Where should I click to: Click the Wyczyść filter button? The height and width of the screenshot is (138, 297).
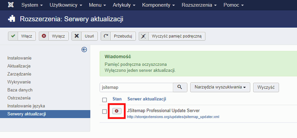click(x=266, y=87)
